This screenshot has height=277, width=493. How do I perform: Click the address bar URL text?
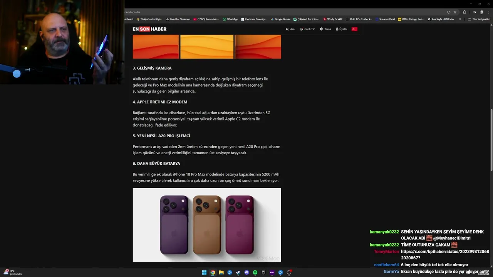point(132,12)
